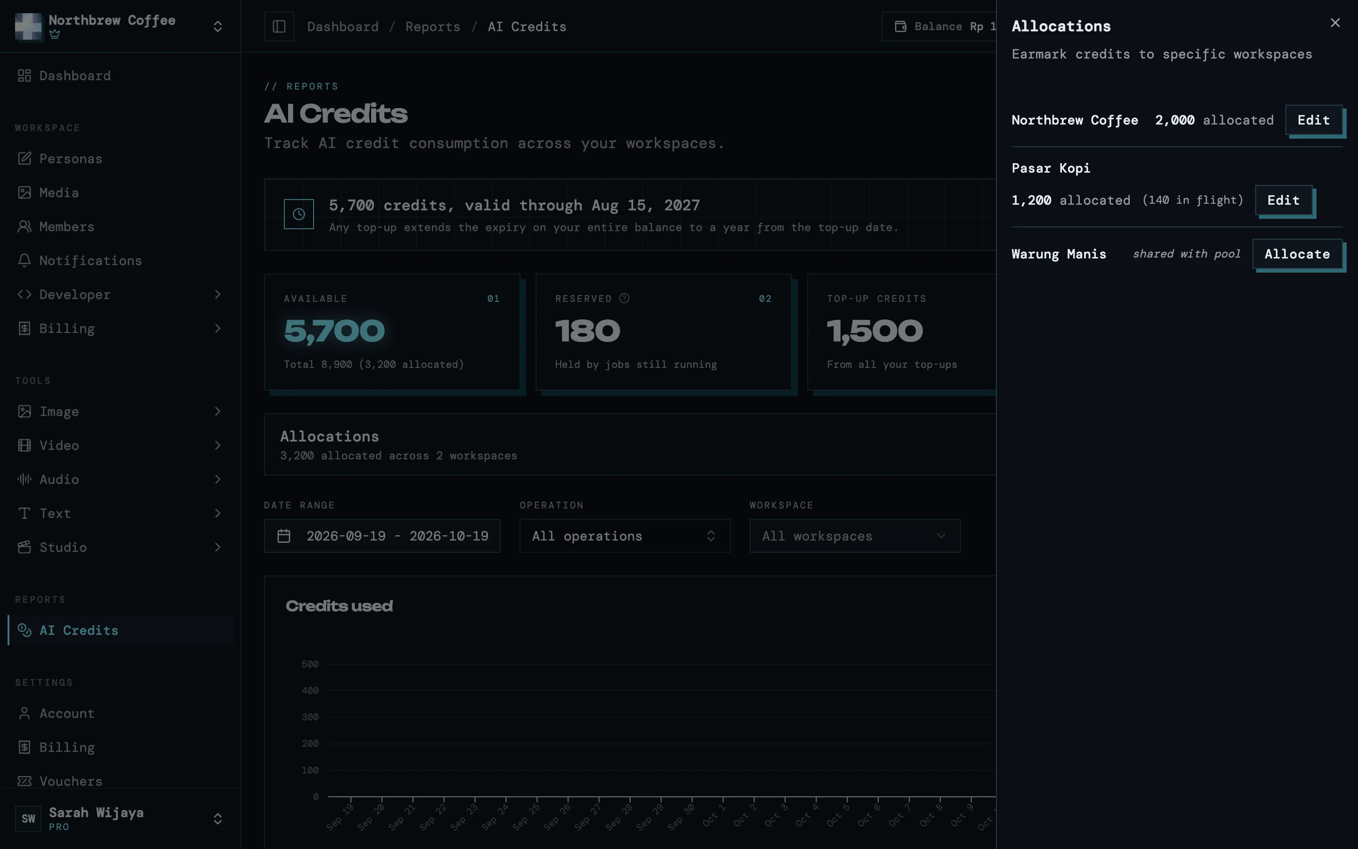Open the Allocations summary card
The width and height of the screenshot is (1358, 849).
point(629,445)
